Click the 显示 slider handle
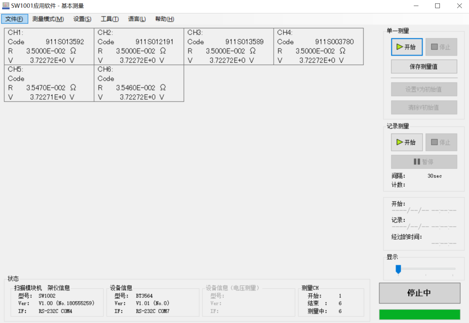469x323 pixels. click(398, 269)
